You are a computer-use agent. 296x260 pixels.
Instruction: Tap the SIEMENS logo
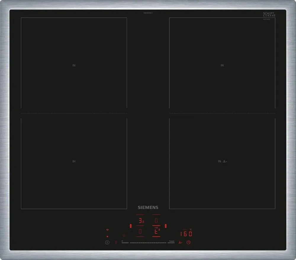148,208
